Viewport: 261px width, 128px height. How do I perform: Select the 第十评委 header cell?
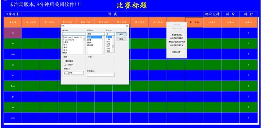tap(194, 22)
